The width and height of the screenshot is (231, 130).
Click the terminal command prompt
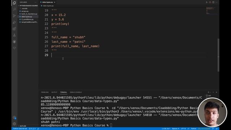point(76,125)
